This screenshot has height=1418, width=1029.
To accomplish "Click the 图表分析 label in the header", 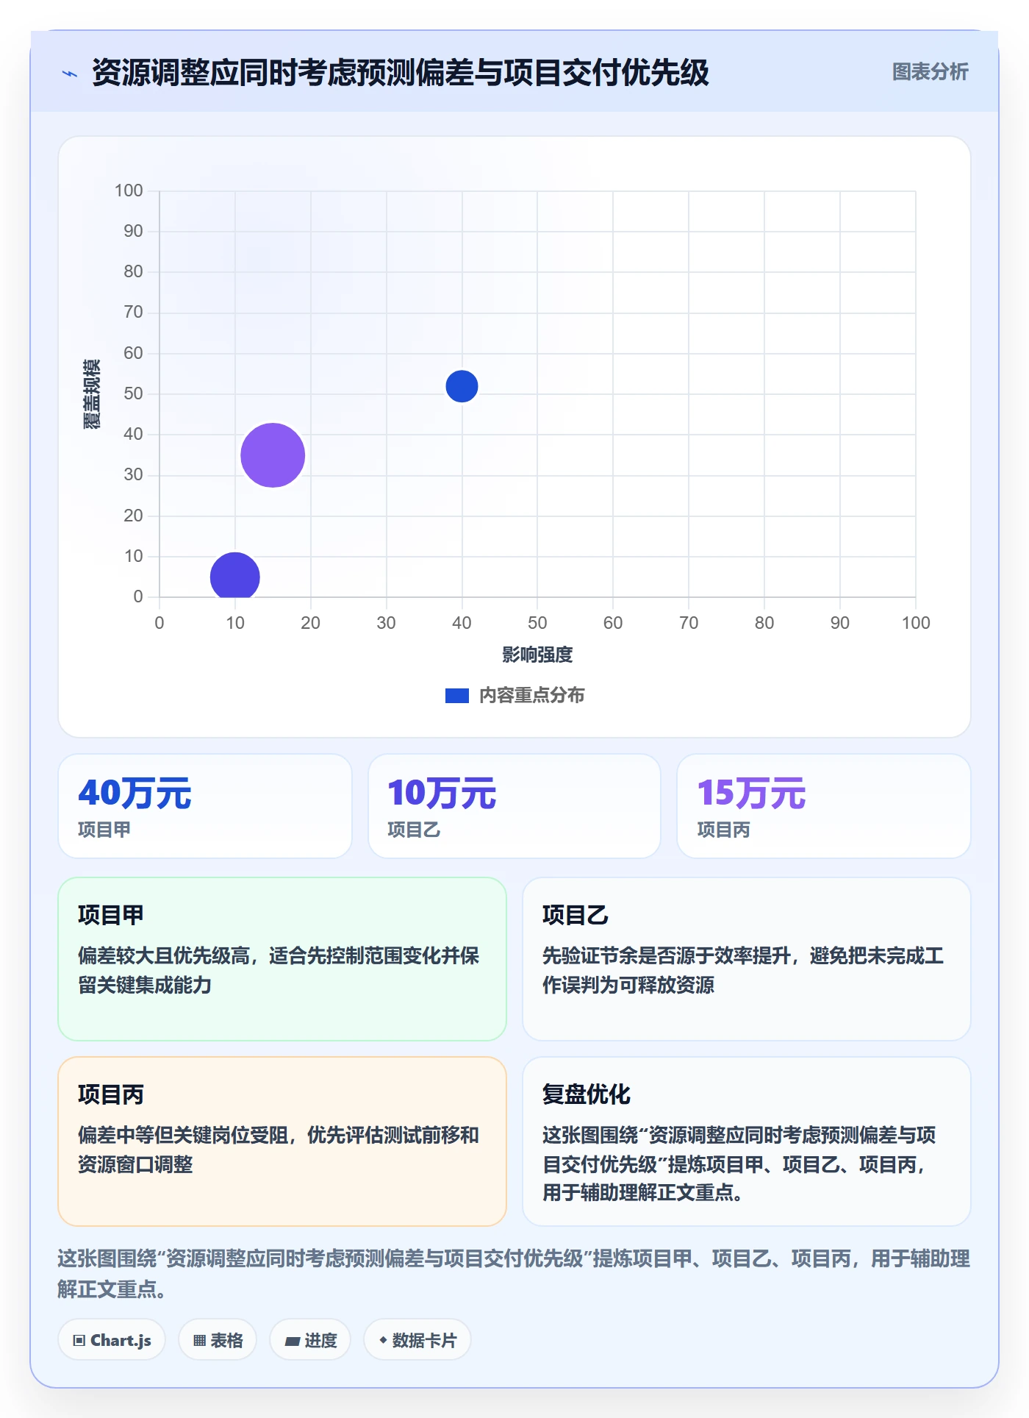I will pos(930,72).
